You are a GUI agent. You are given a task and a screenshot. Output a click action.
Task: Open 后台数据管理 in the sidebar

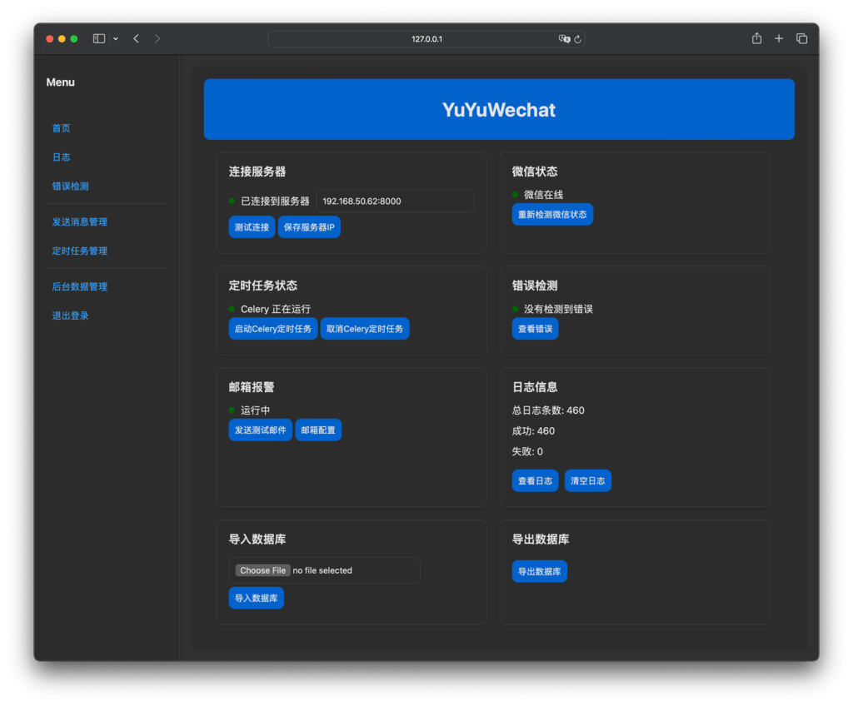pos(79,286)
